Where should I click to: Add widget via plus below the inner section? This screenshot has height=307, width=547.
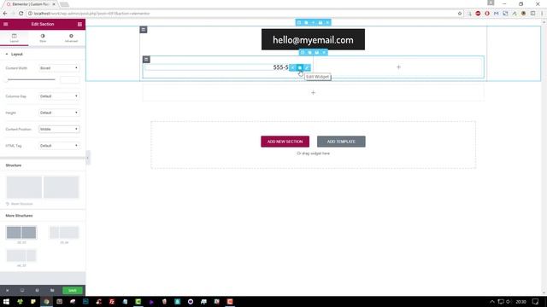coord(313,93)
